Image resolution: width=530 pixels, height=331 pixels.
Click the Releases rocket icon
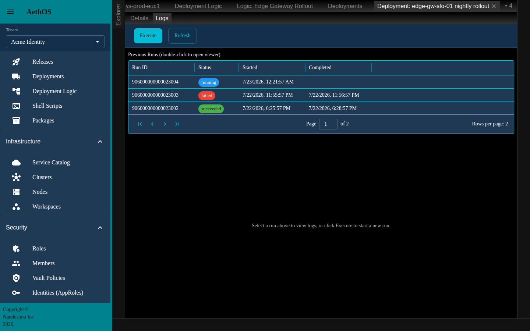[16, 62]
